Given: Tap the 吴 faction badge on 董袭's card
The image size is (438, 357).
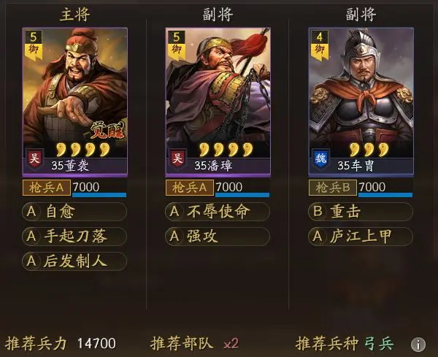Looking at the screenshot, I should click(34, 159).
